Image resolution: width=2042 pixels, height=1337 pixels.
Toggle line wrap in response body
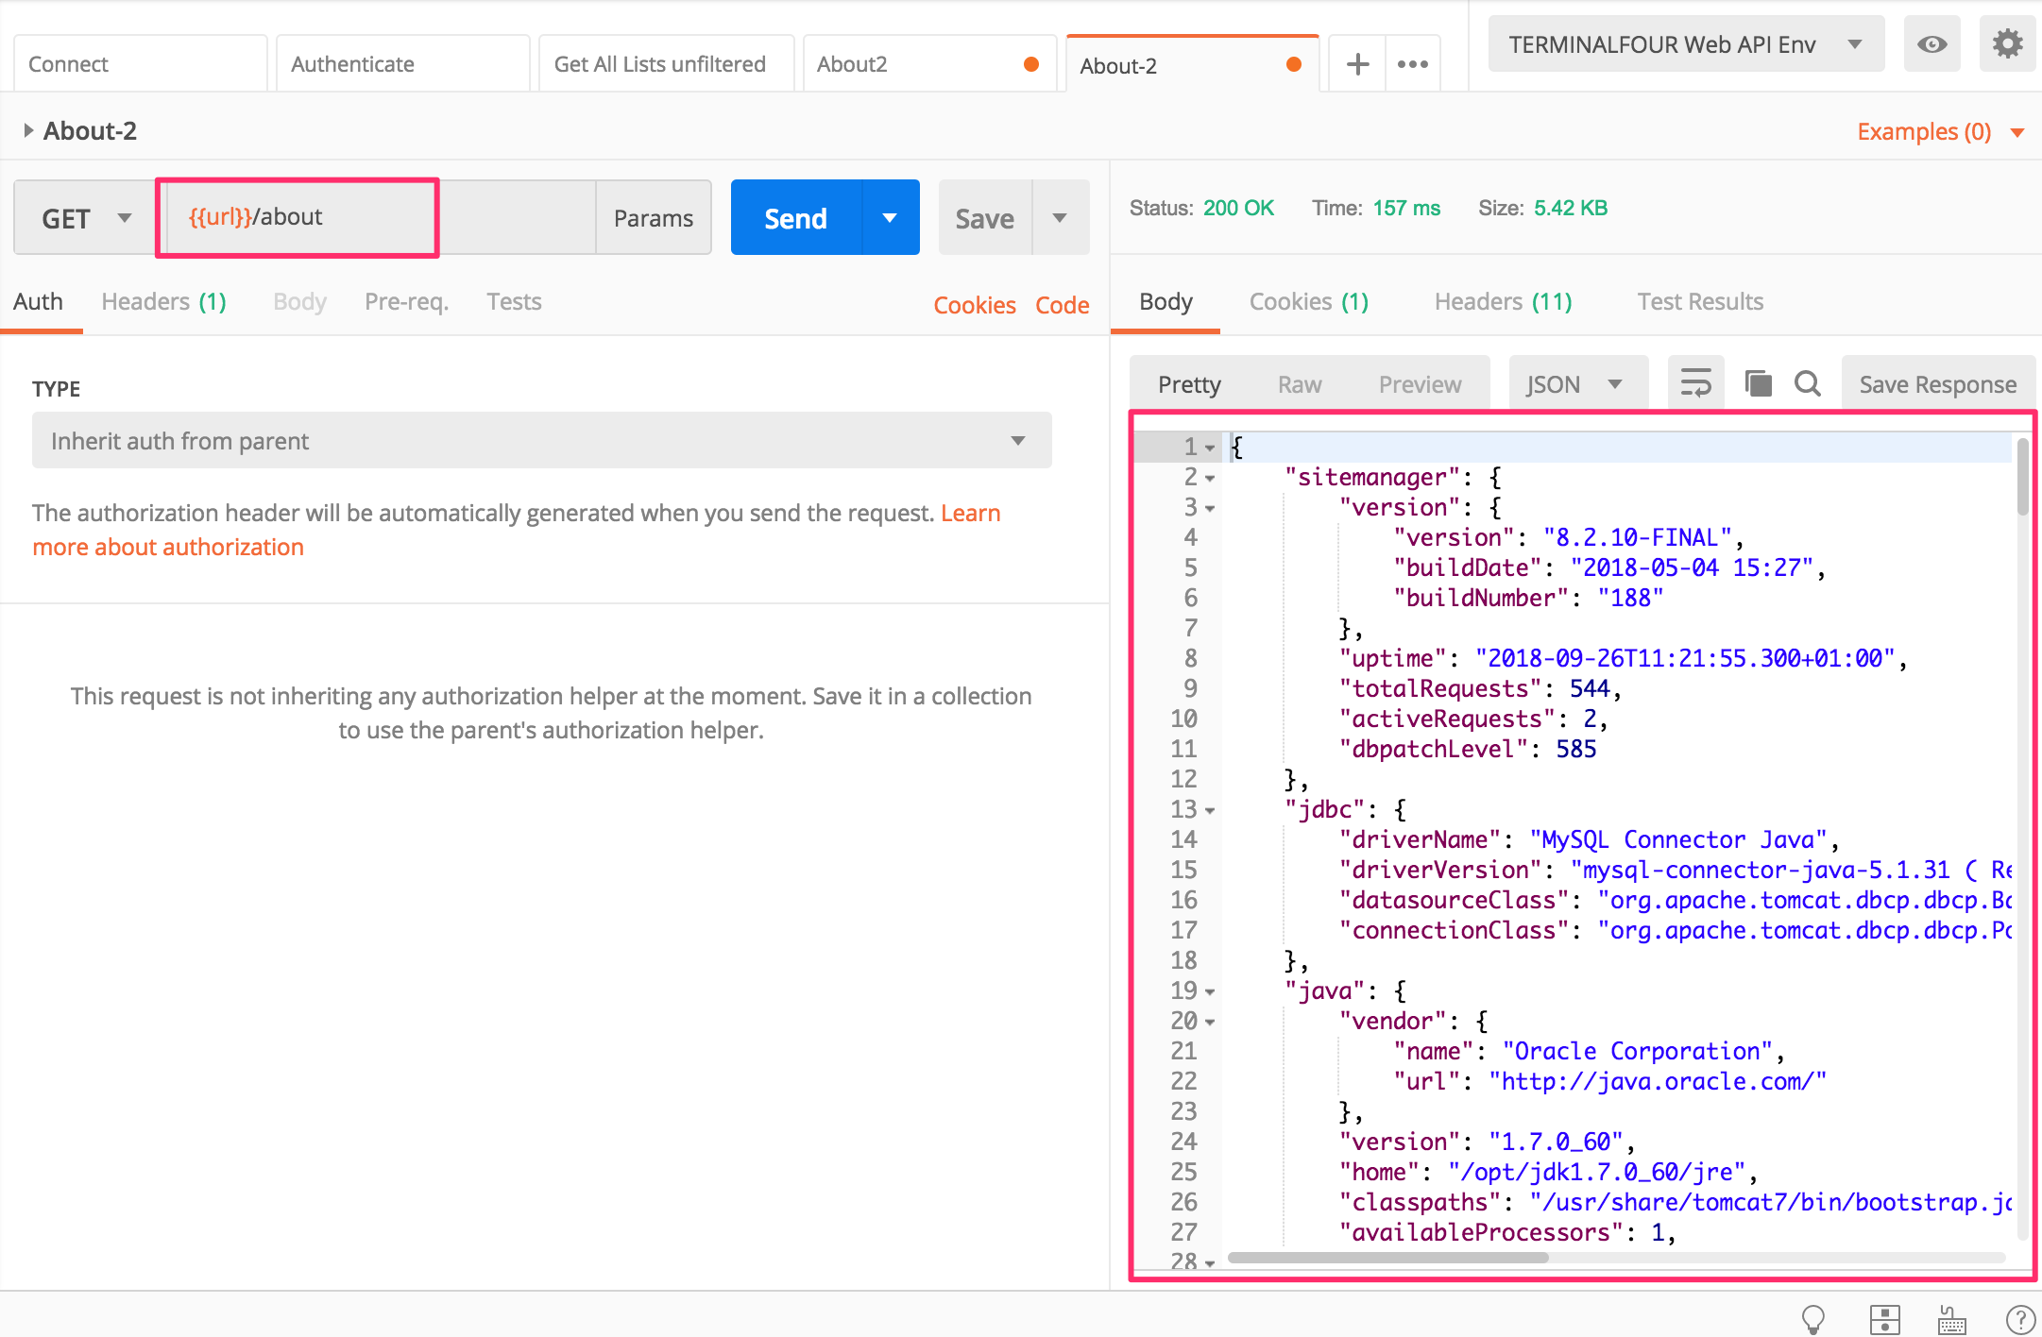pos(1695,383)
